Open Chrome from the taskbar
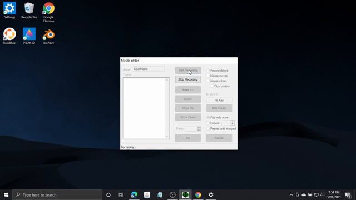Image resolution: width=356 pixels, height=200 pixels. pos(198,195)
